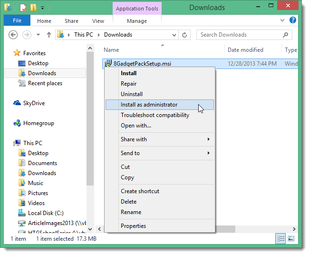Viewport: 309px width, 255px height.
Task: Open the Customize Quick Access Toolbar arrow
Action: pos(43,8)
